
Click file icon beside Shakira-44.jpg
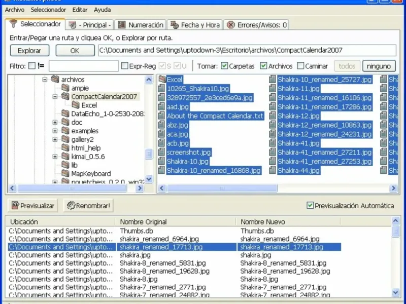272,170
